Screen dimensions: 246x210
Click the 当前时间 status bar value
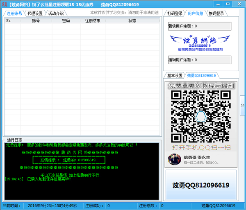[52, 205]
